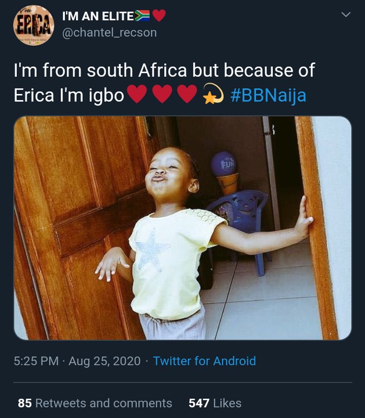
Task: Click the third red heart before star emoji
Action: pos(187,94)
